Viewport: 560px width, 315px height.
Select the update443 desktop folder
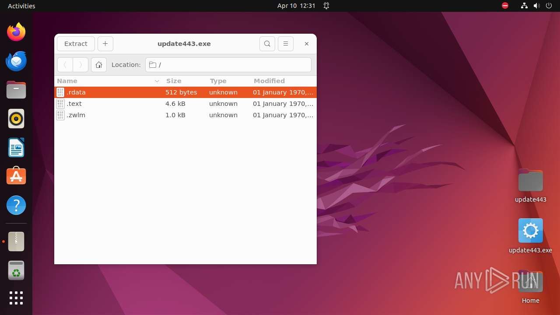tap(531, 185)
